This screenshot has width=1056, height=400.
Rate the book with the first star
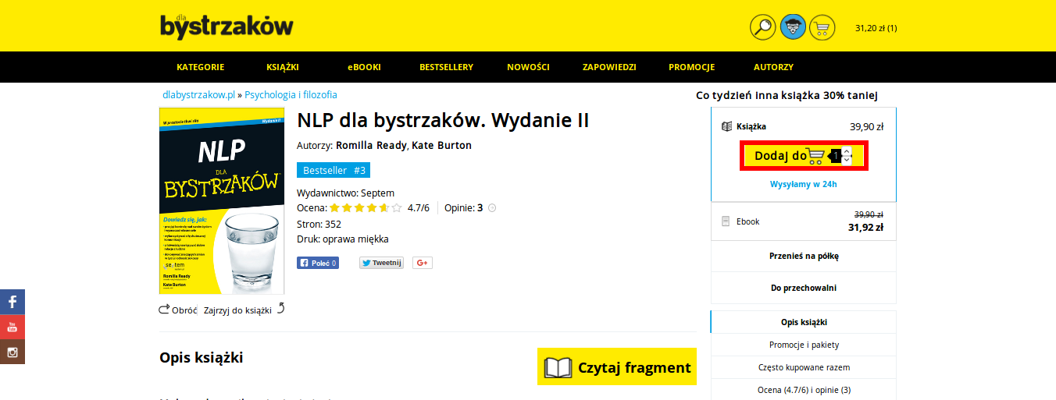pos(334,208)
